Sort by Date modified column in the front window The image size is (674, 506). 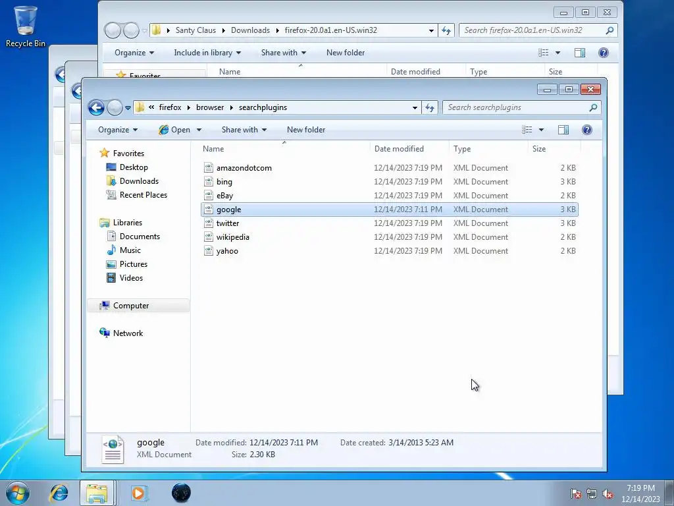pyautogui.click(x=409, y=149)
